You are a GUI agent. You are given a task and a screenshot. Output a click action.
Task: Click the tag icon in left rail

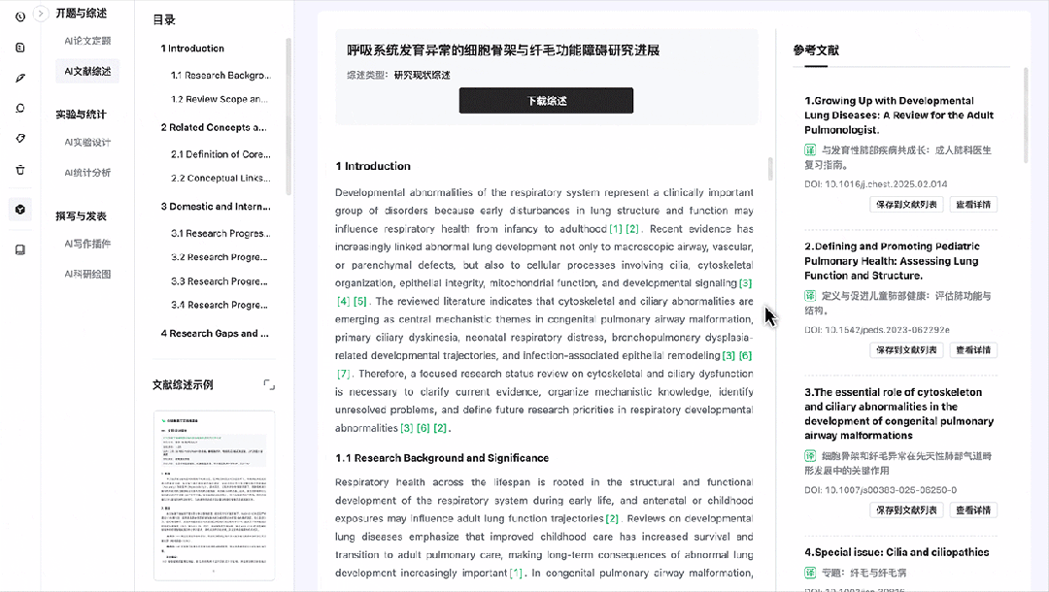(20, 139)
